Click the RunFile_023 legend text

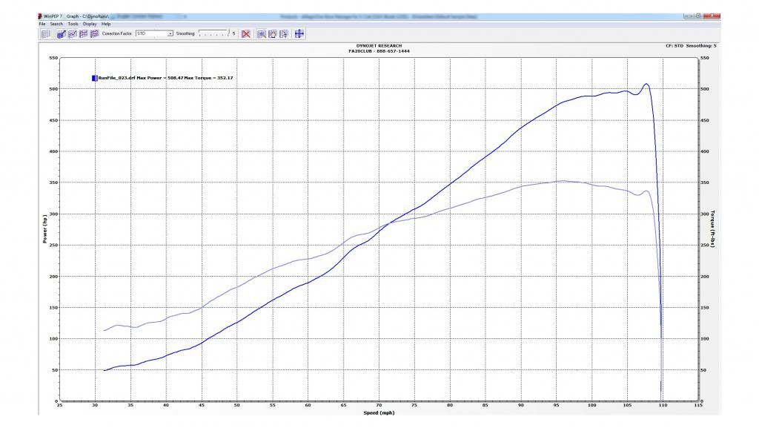117,77
